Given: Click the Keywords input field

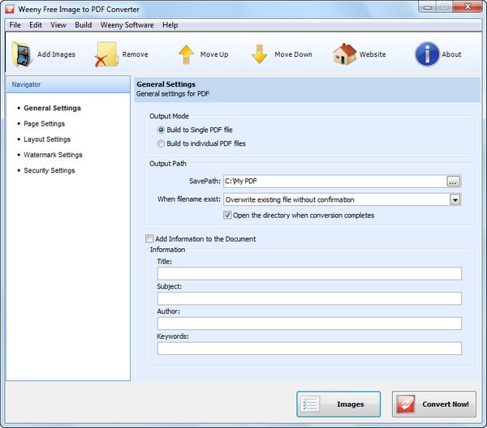Looking at the screenshot, I should (x=309, y=349).
